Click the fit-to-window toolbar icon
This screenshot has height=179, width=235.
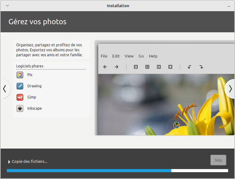point(170,67)
